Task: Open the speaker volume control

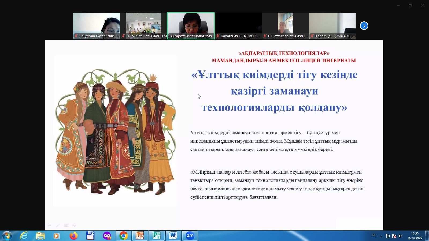Action: [x=401, y=236]
